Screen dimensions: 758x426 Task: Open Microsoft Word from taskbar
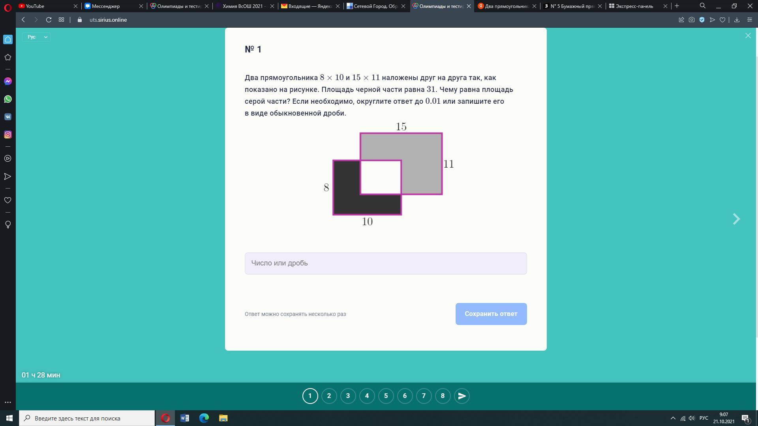coord(185,418)
